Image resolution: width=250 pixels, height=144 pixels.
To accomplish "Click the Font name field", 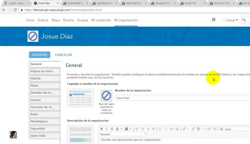I will pos(240,129).
